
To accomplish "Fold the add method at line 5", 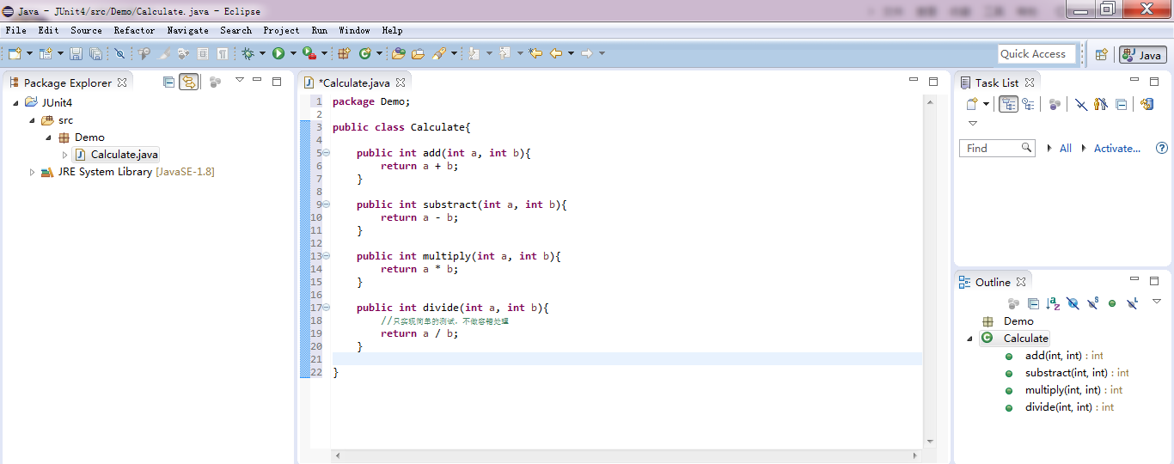I will 326,153.
